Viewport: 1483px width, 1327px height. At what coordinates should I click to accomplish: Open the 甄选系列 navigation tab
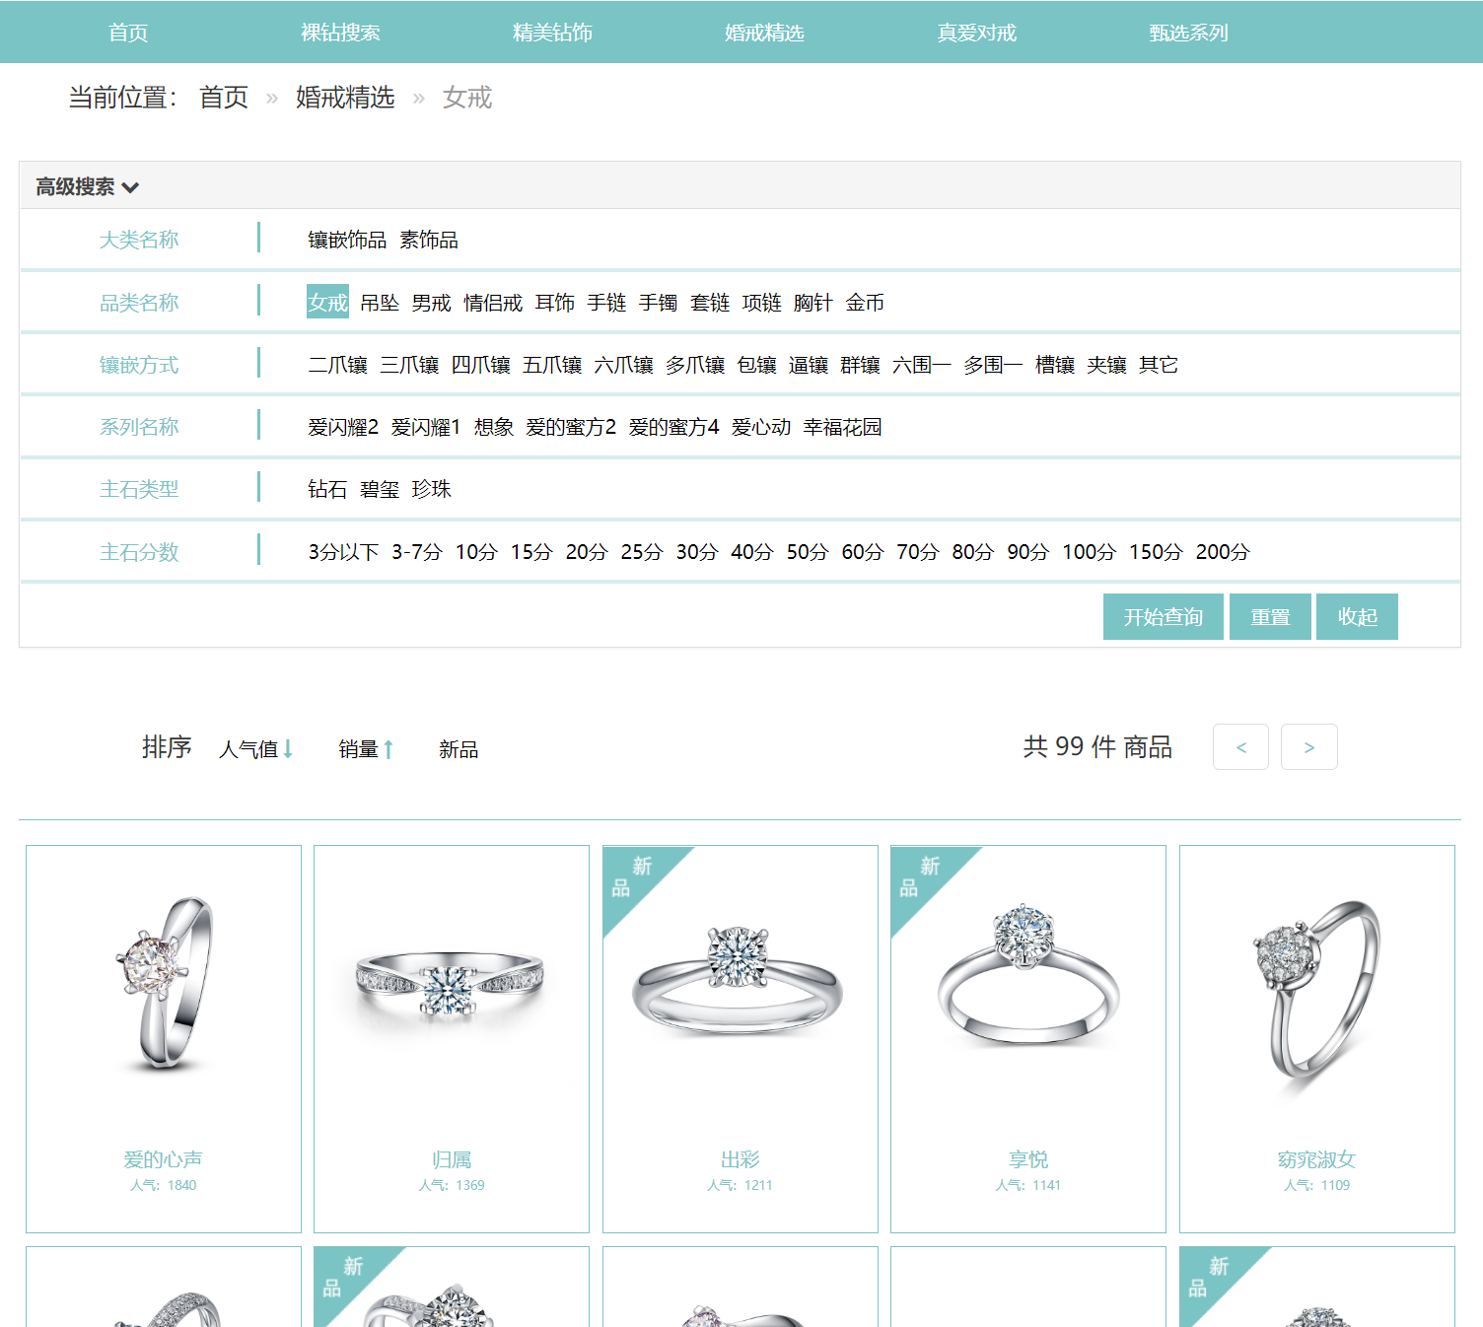(1188, 33)
